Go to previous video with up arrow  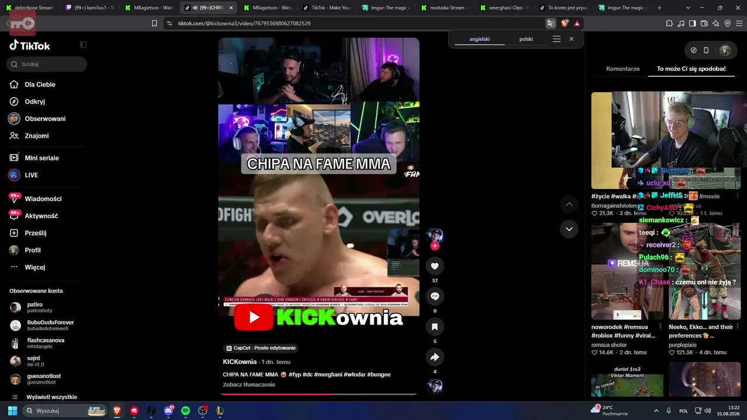[x=569, y=204]
